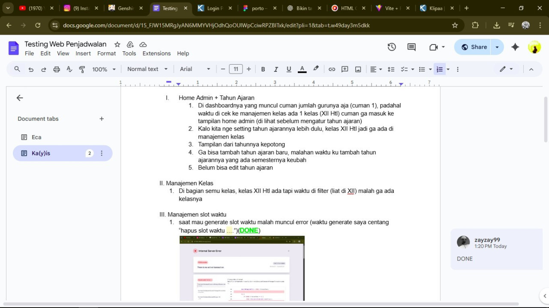Viewport: 549px width, 308px height.
Task: Toggle bold formatting
Action: [263, 69]
